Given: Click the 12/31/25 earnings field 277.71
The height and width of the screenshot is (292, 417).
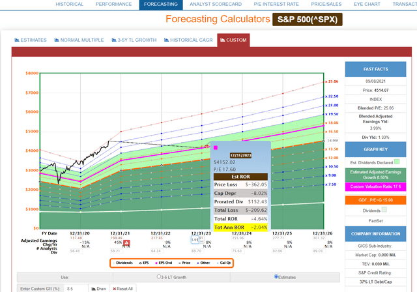Looking at the screenshot, I should click(x=278, y=238).
